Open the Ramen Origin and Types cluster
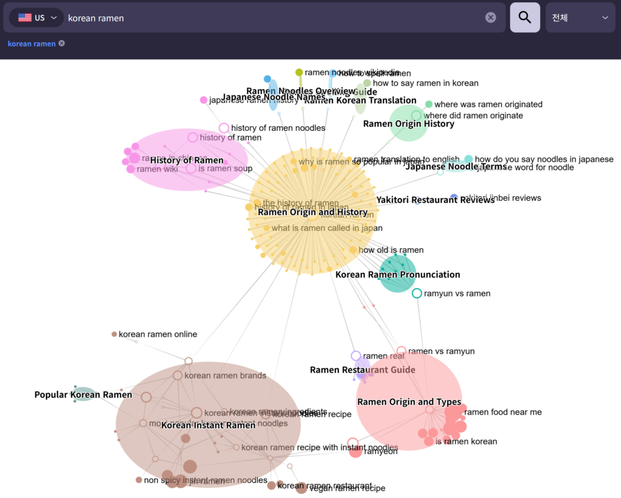 tap(409, 402)
